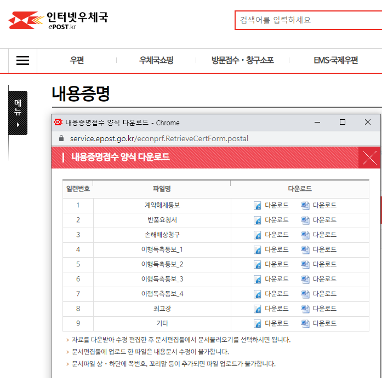Click the 파일명 column header
Viewport: 382px width, 378px height.
[x=162, y=189]
